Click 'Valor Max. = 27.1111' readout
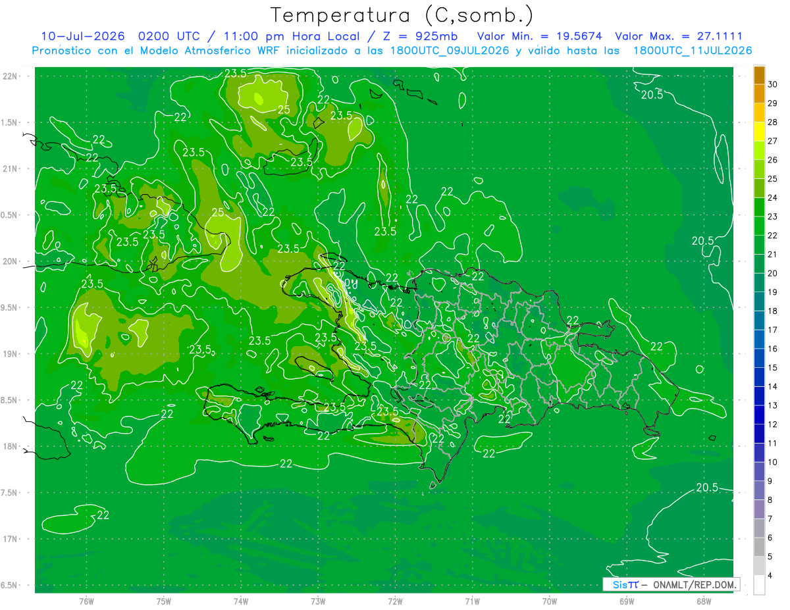The height and width of the screenshot is (610, 790). click(x=679, y=36)
